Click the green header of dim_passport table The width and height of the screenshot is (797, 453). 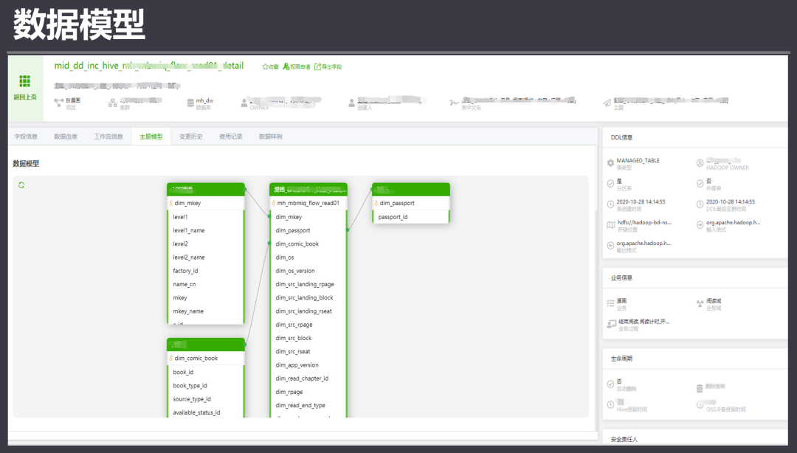411,189
